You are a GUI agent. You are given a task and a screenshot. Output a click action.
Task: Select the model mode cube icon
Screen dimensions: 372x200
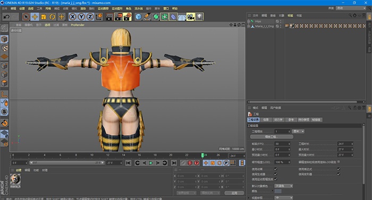(x=4, y=39)
